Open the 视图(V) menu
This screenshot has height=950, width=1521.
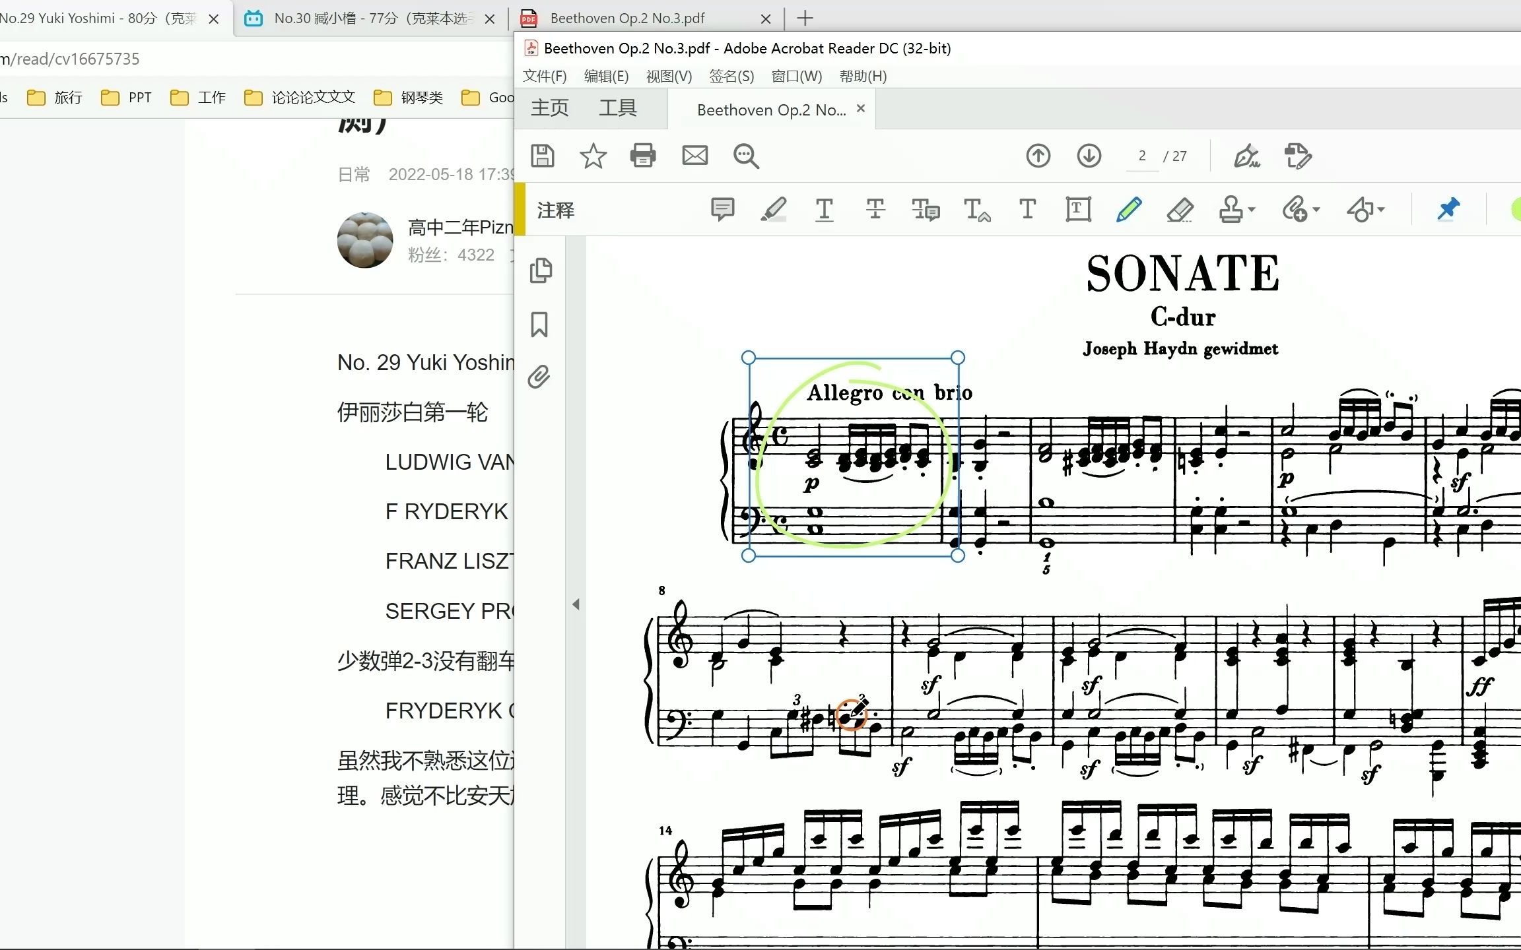[x=669, y=76]
